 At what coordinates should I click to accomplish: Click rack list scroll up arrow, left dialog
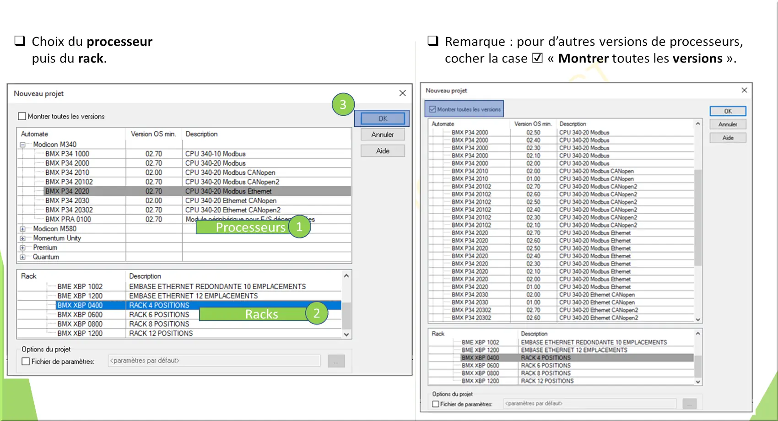pos(346,275)
